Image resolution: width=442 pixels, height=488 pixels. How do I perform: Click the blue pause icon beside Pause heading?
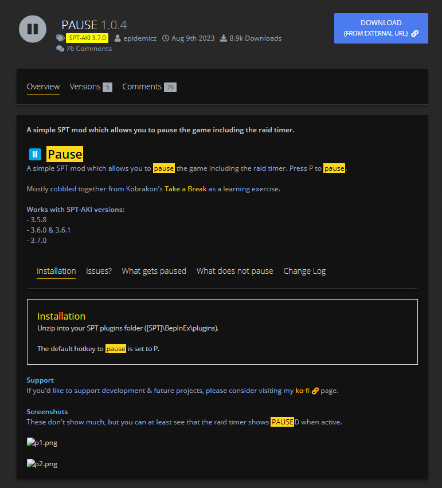click(35, 154)
